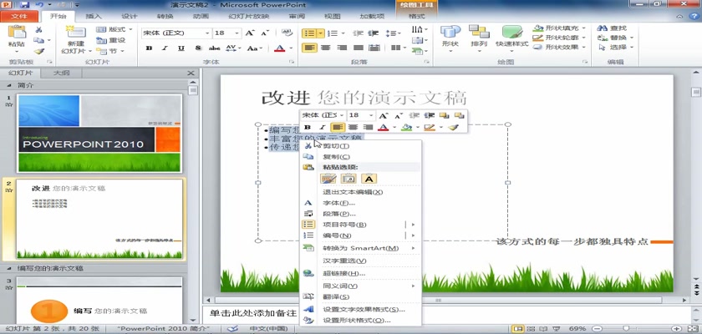Screen dimensions: 702x334
Task: Click Shape Outline (形状轮廓) button
Action: (x=559, y=38)
